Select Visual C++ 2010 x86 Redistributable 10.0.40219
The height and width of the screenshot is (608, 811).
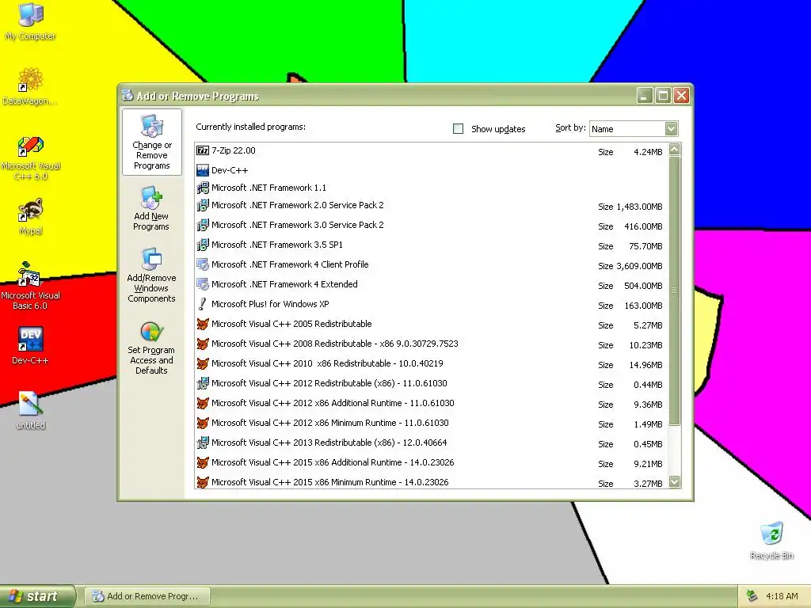(x=327, y=363)
